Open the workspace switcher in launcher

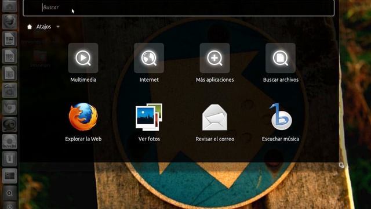[9, 176]
